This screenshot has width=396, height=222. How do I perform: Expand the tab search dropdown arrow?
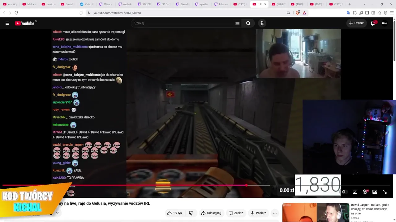click(365, 4)
